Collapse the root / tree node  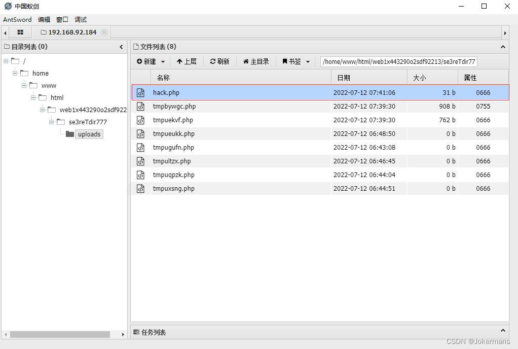click(x=6, y=61)
